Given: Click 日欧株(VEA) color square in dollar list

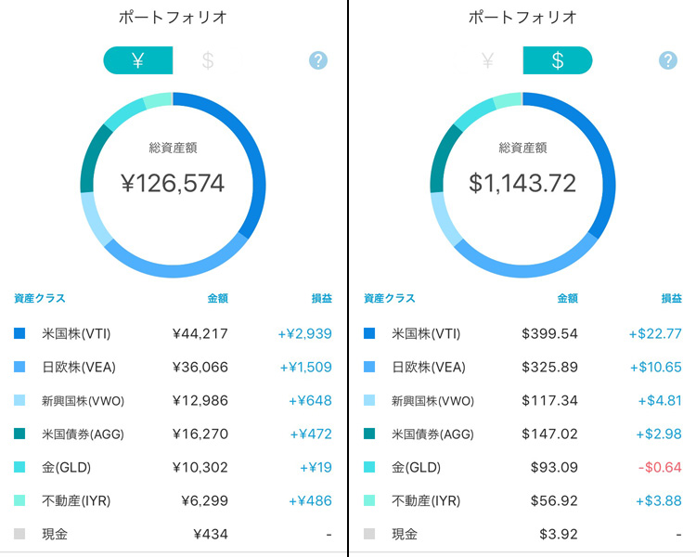Looking at the screenshot, I should (370, 367).
